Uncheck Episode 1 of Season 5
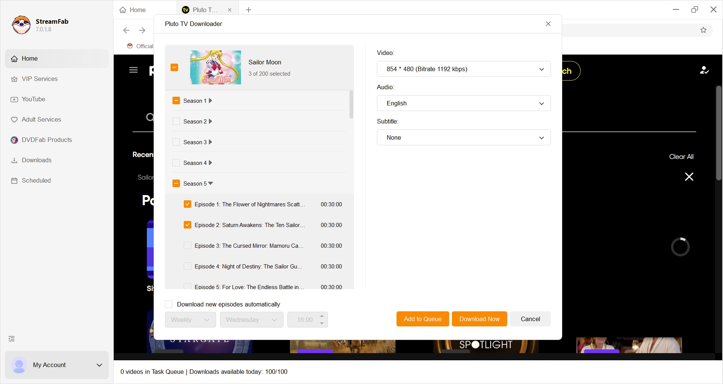The image size is (723, 384). (x=188, y=204)
